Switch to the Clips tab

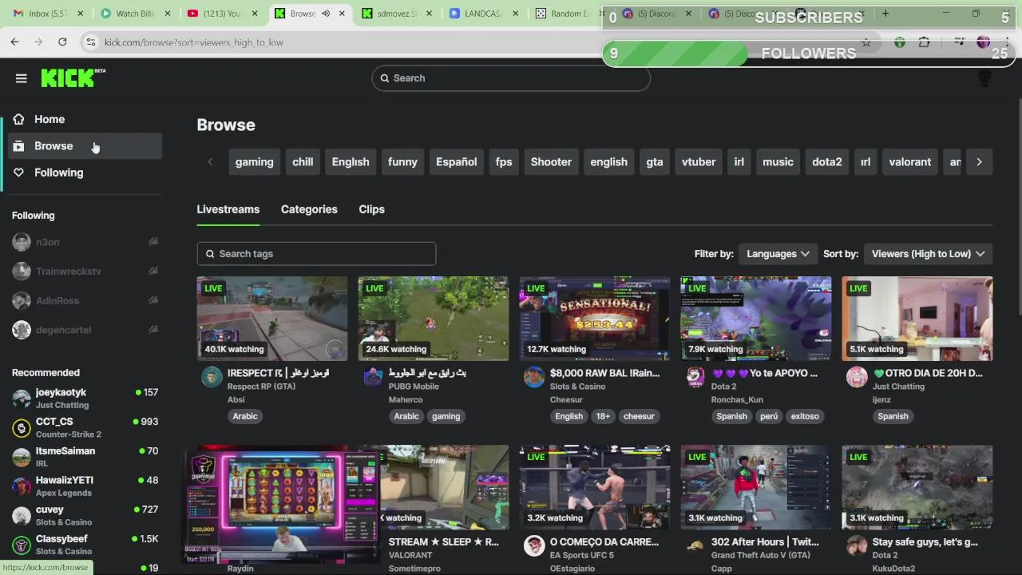pos(371,209)
